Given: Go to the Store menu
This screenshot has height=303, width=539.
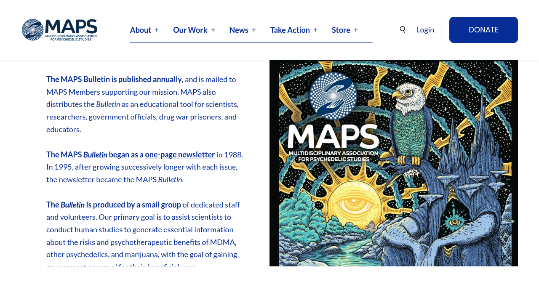Looking at the screenshot, I should coord(341,30).
